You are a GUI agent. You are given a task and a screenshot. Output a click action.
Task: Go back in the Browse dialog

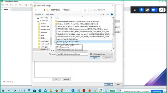coord(35,10)
